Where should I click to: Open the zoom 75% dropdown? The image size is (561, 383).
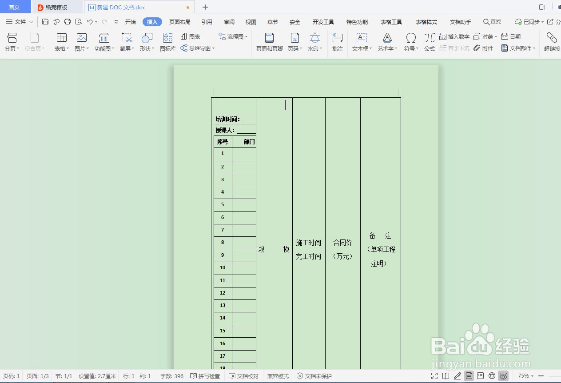526,376
